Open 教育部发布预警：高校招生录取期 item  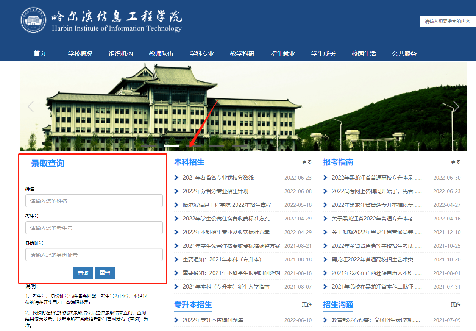click(376, 320)
